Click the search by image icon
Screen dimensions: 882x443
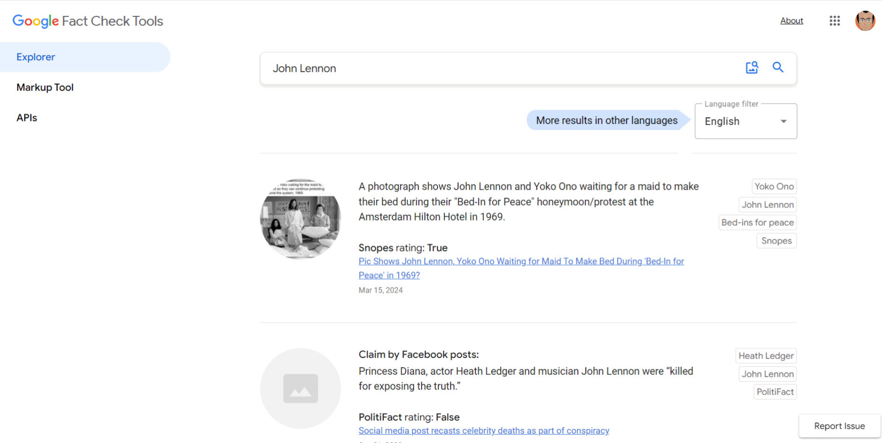[x=752, y=67]
